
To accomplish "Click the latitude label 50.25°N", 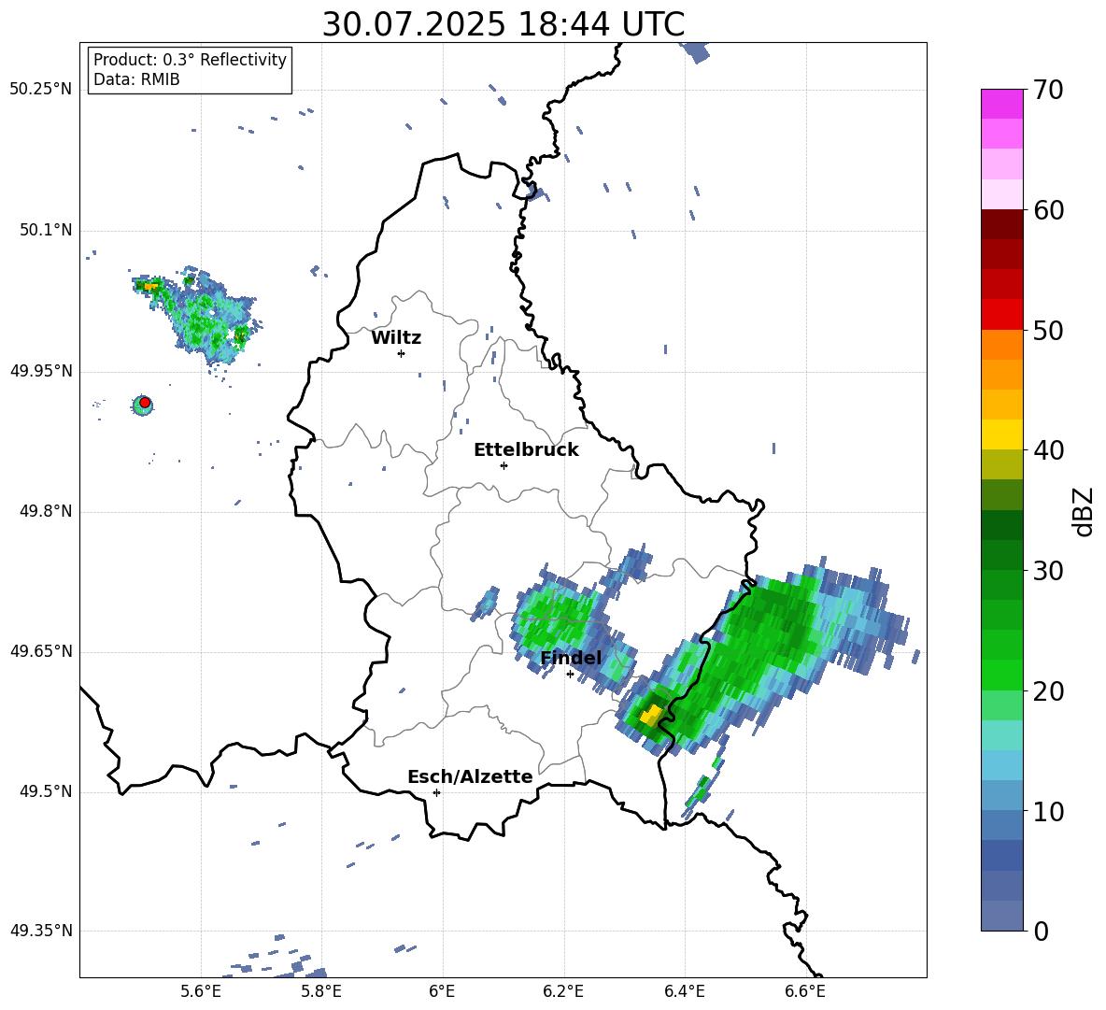I will [x=41, y=90].
